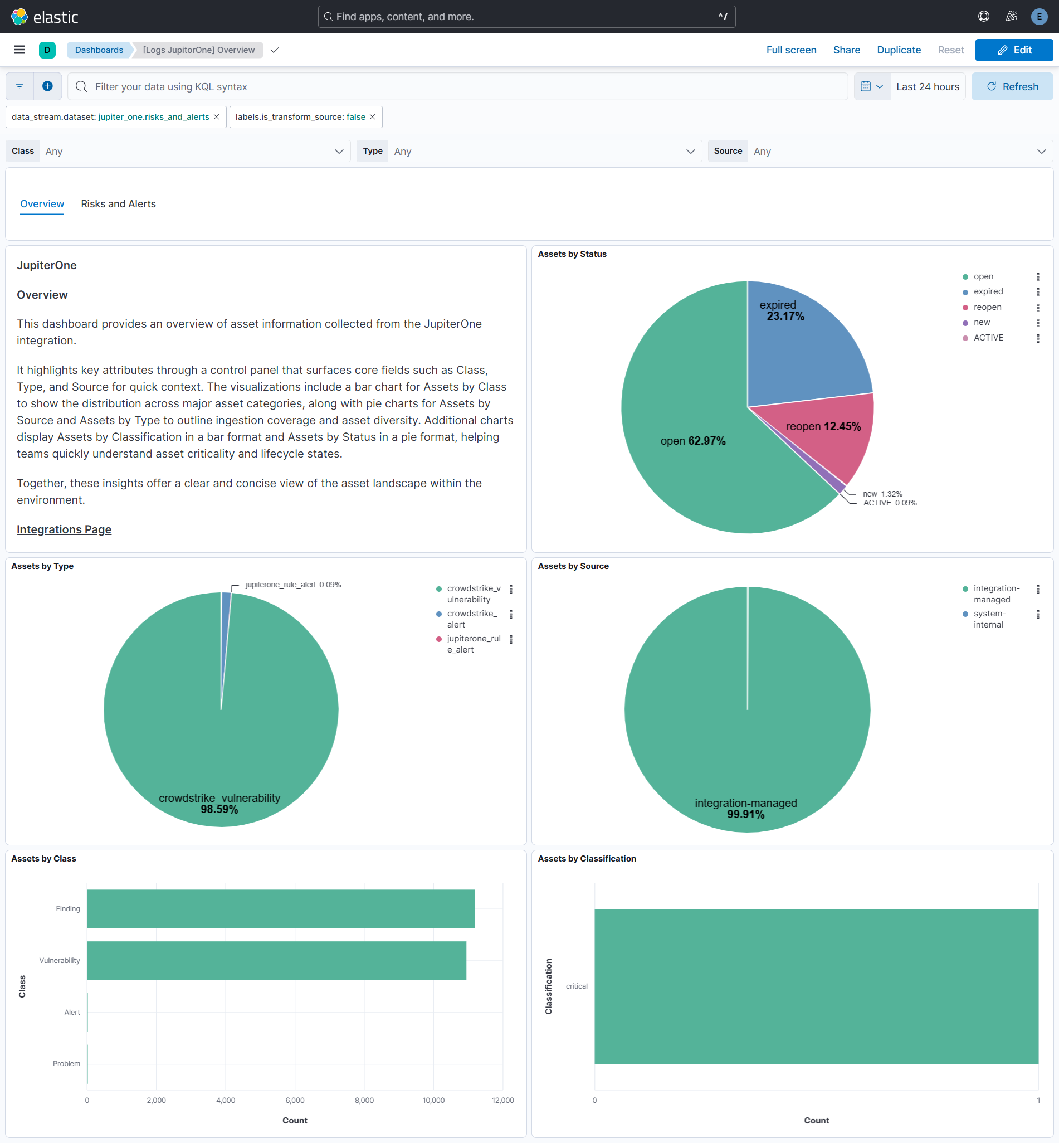The image size is (1059, 1143).
Task: Click the Edit button
Action: 1014,50
